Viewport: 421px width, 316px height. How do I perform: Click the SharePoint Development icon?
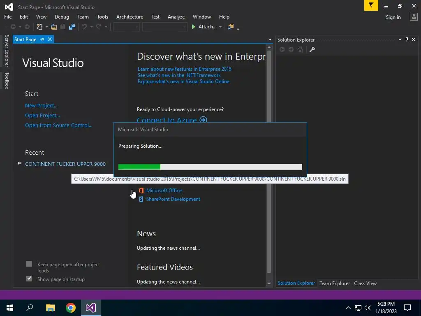pyautogui.click(x=141, y=199)
